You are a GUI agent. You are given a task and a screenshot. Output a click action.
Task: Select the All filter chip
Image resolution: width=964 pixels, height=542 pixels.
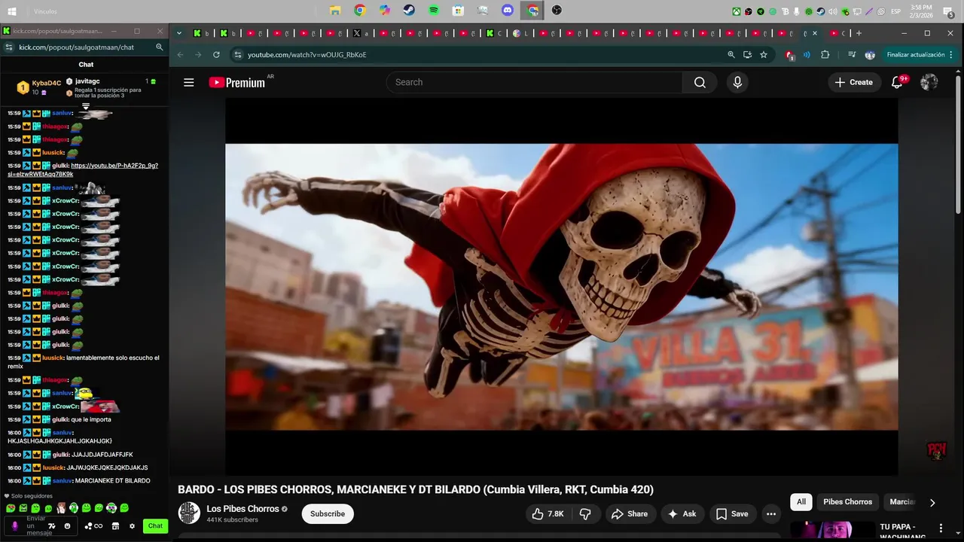point(801,502)
